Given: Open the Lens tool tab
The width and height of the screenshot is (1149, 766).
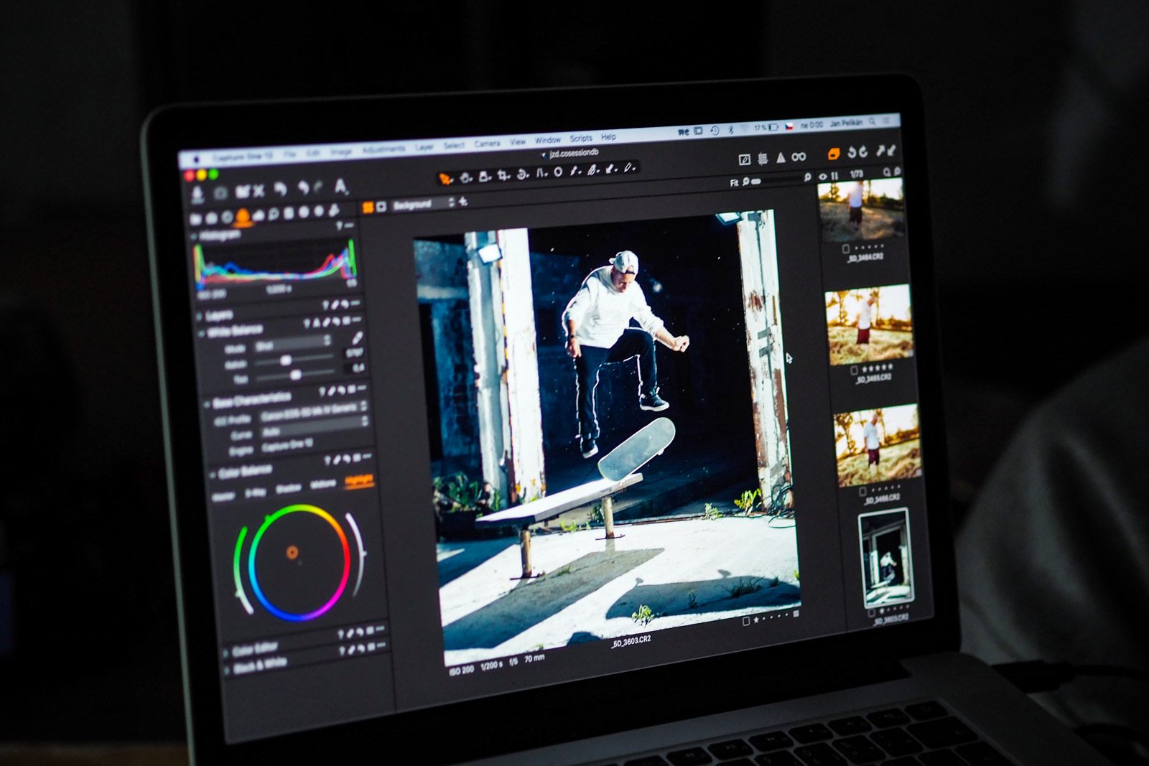Looking at the screenshot, I should coord(228,217).
